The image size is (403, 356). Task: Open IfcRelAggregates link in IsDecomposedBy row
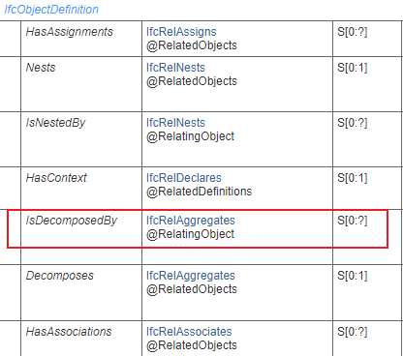click(191, 221)
